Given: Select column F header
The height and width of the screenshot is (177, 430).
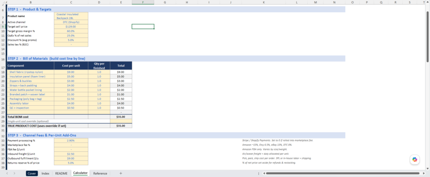Looking at the screenshot, I should tap(143, 2).
